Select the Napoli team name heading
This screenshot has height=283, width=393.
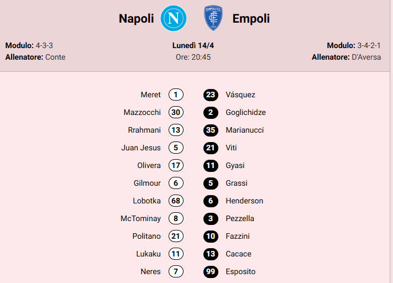coord(136,19)
